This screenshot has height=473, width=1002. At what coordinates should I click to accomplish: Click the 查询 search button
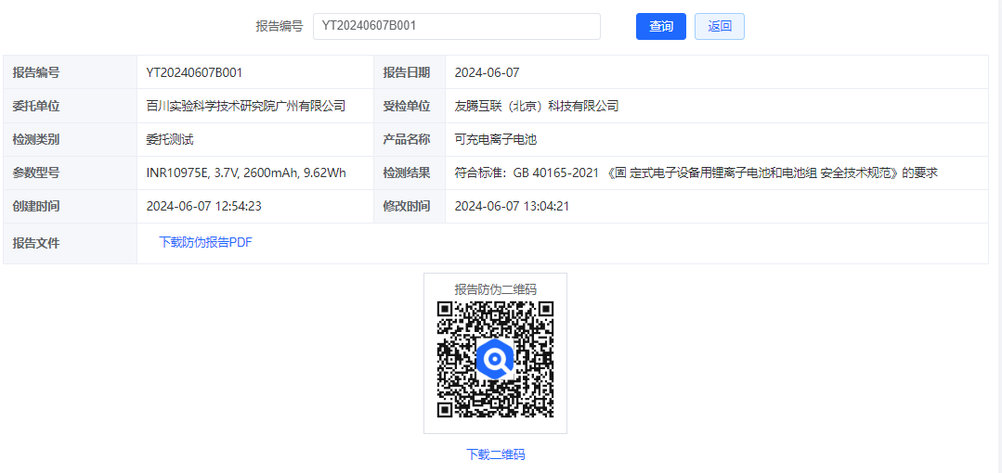tap(661, 26)
